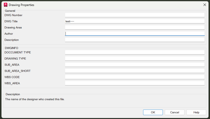Viewport: 210px width, 119px height.
Task: Click the DRAWING TYPE label
Action: click(x=15, y=59)
